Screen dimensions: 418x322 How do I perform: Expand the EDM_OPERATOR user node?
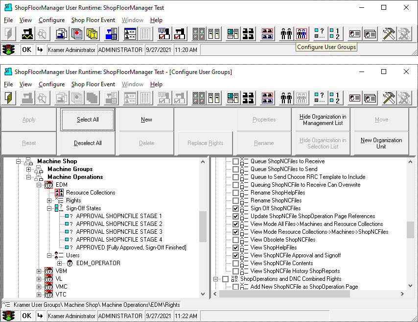(59, 263)
